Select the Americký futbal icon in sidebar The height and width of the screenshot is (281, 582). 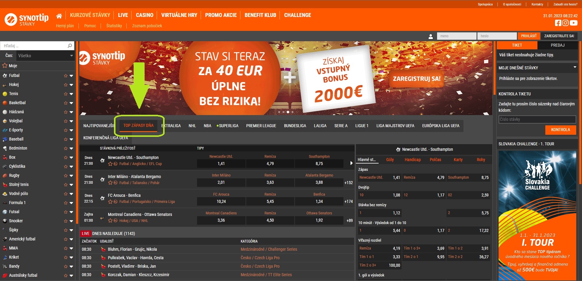point(5,239)
